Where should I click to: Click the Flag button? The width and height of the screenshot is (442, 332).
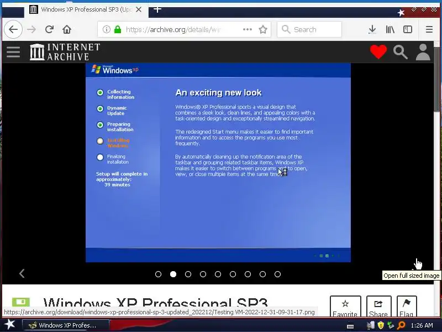(407, 307)
